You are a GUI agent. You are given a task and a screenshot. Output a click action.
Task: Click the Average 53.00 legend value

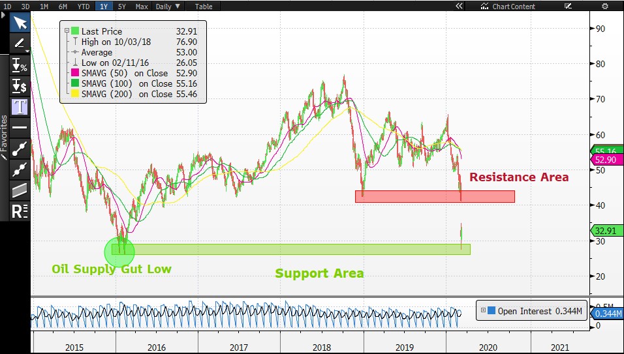tap(187, 52)
